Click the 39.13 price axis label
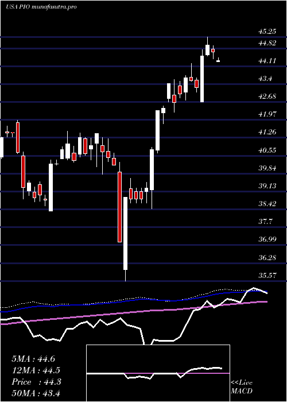 [x=267, y=186]
